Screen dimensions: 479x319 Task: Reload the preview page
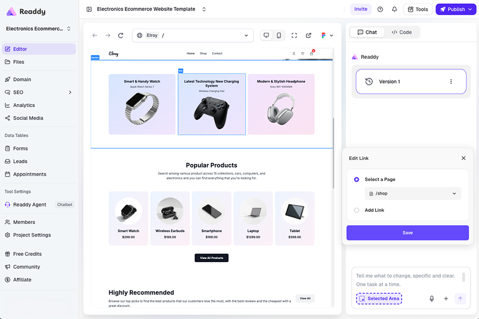[121, 35]
